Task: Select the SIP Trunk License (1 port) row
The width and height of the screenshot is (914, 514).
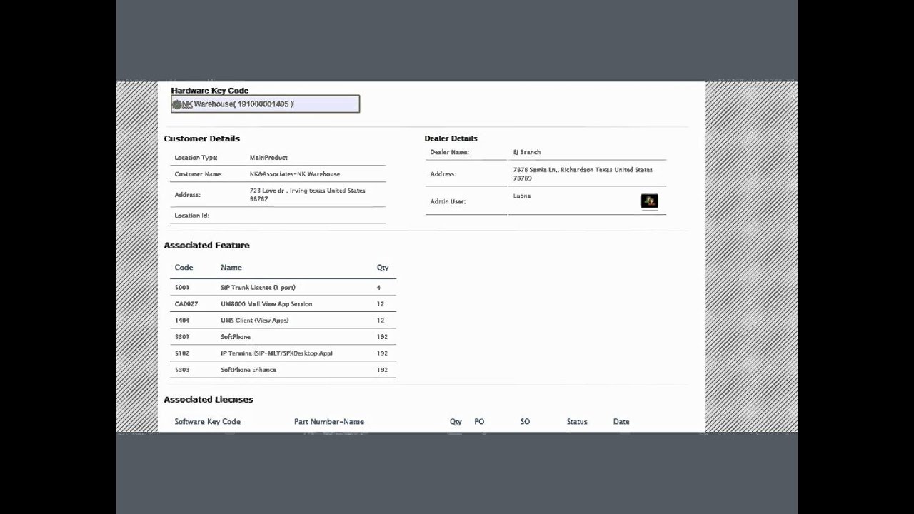Action: (x=258, y=288)
